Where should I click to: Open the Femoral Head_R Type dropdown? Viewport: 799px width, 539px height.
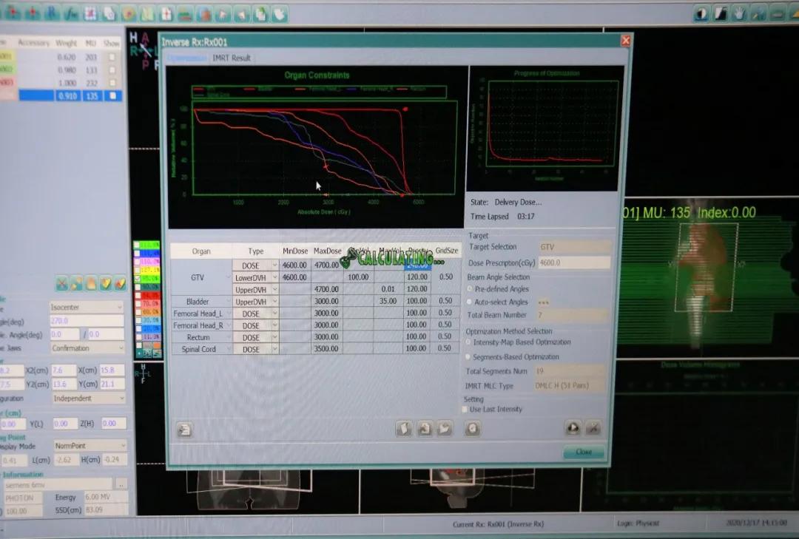[274, 325]
